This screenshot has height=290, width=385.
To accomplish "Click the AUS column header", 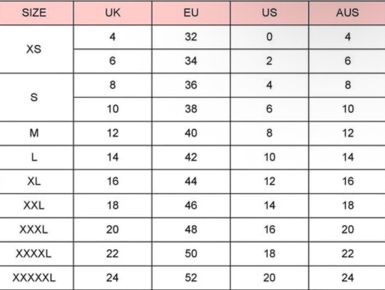I will (347, 12).
